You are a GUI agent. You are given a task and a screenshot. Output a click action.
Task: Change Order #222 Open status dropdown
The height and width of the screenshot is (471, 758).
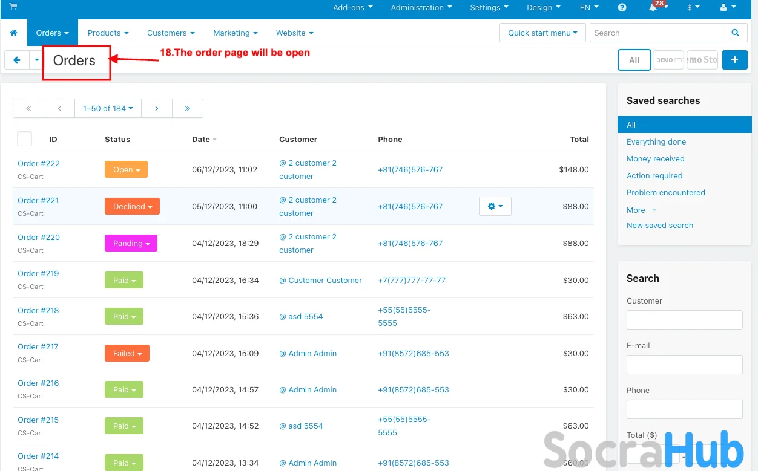coord(126,170)
